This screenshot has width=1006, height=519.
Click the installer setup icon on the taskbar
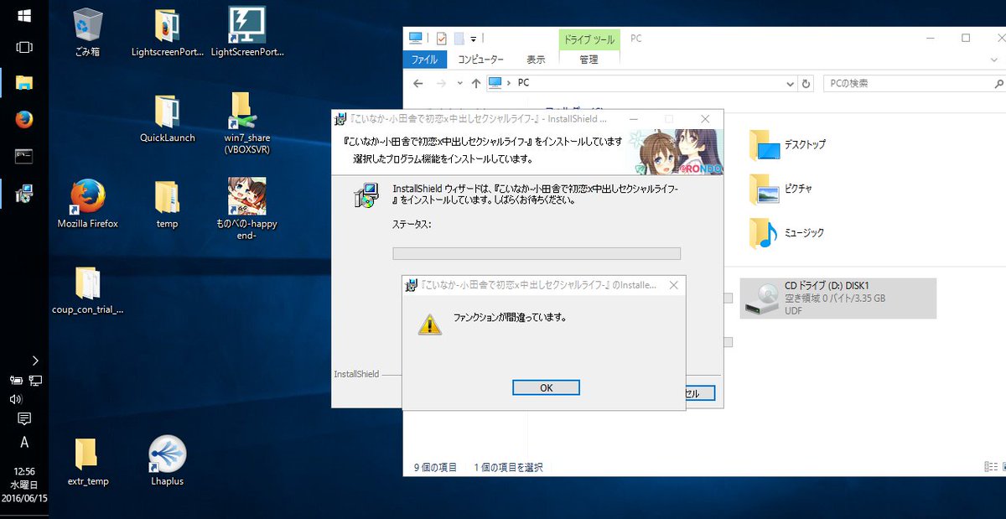24,193
